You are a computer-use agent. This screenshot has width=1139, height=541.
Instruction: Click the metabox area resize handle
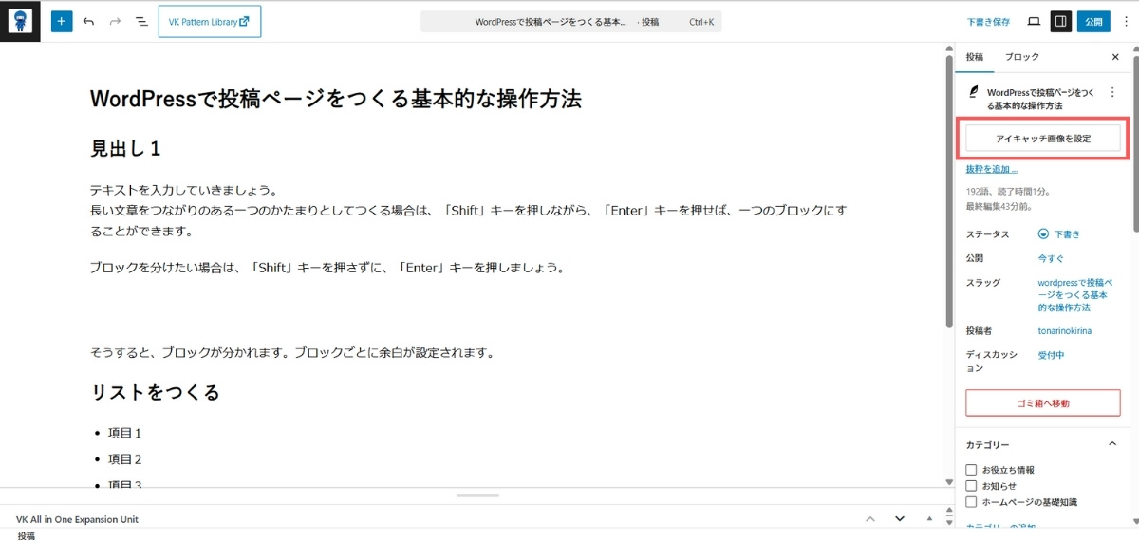tap(477, 495)
